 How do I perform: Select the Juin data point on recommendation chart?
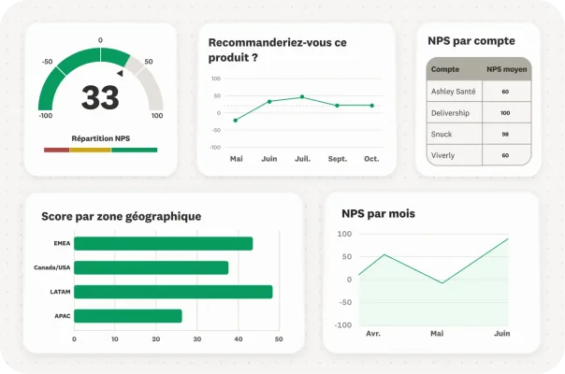tap(269, 102)
